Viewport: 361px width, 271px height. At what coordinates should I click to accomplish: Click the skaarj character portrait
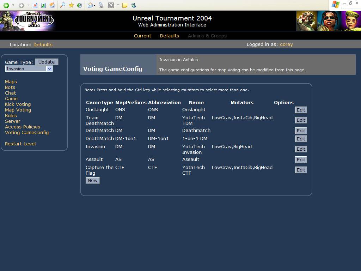[307, 21]
